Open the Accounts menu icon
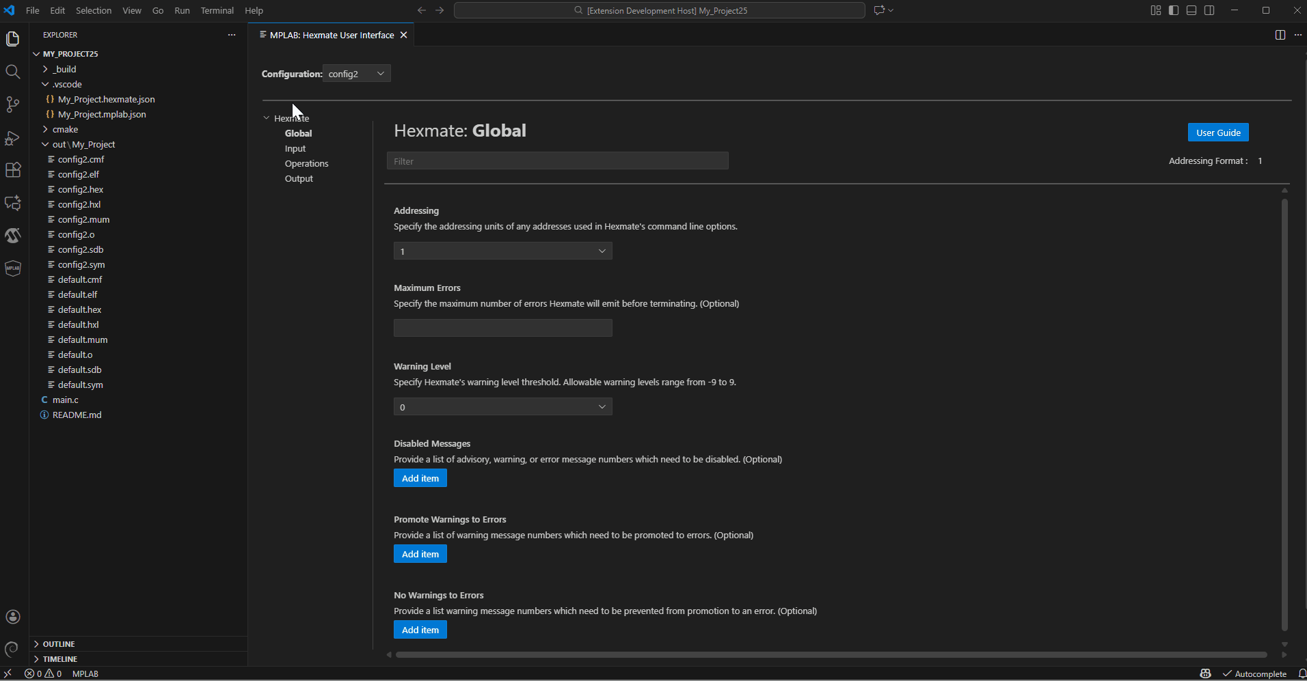This screenshot has height=681, width=1307. click(13, 617)
